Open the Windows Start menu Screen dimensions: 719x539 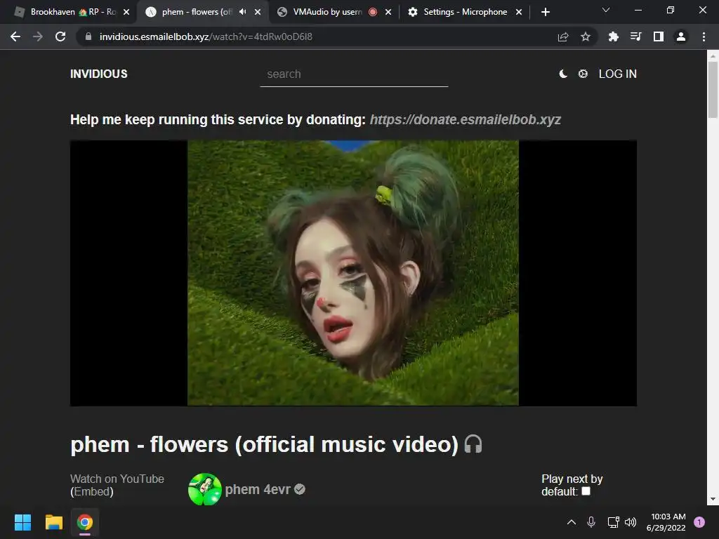pos(22,522)
